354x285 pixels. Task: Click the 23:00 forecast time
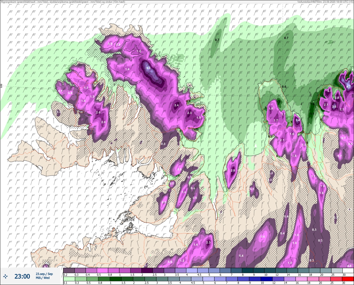22,276
